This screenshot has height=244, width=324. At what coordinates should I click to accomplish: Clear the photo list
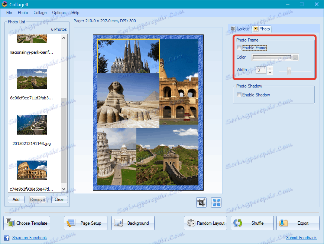click(59, 200)
